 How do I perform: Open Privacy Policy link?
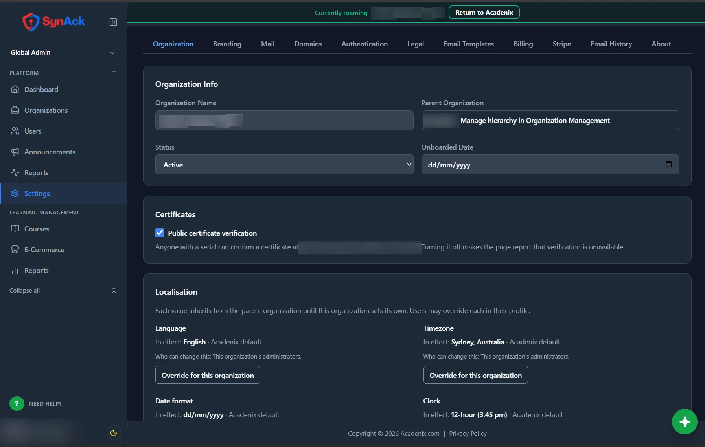[x=468, y=433]
